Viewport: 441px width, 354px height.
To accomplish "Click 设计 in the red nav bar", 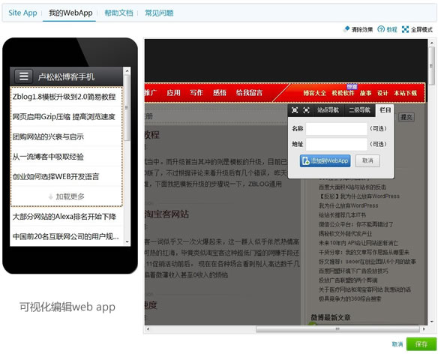I will coord(382,93).
